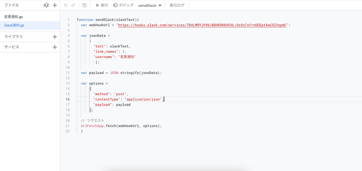Image resolution: width=362 pixels, height=171 pixels.
Task: Click the redo arrow icon
Action: (73, 5)
